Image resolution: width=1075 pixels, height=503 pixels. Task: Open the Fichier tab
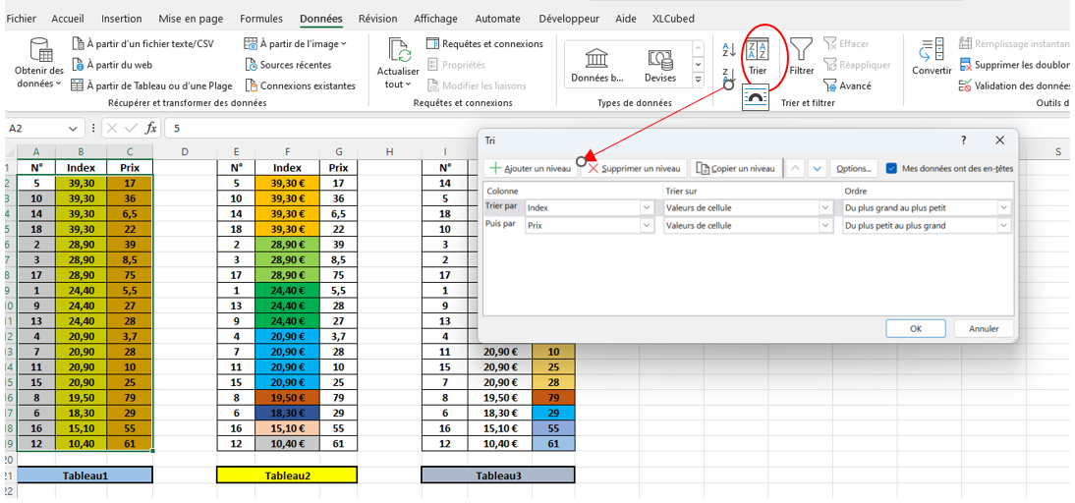[22, 19]
